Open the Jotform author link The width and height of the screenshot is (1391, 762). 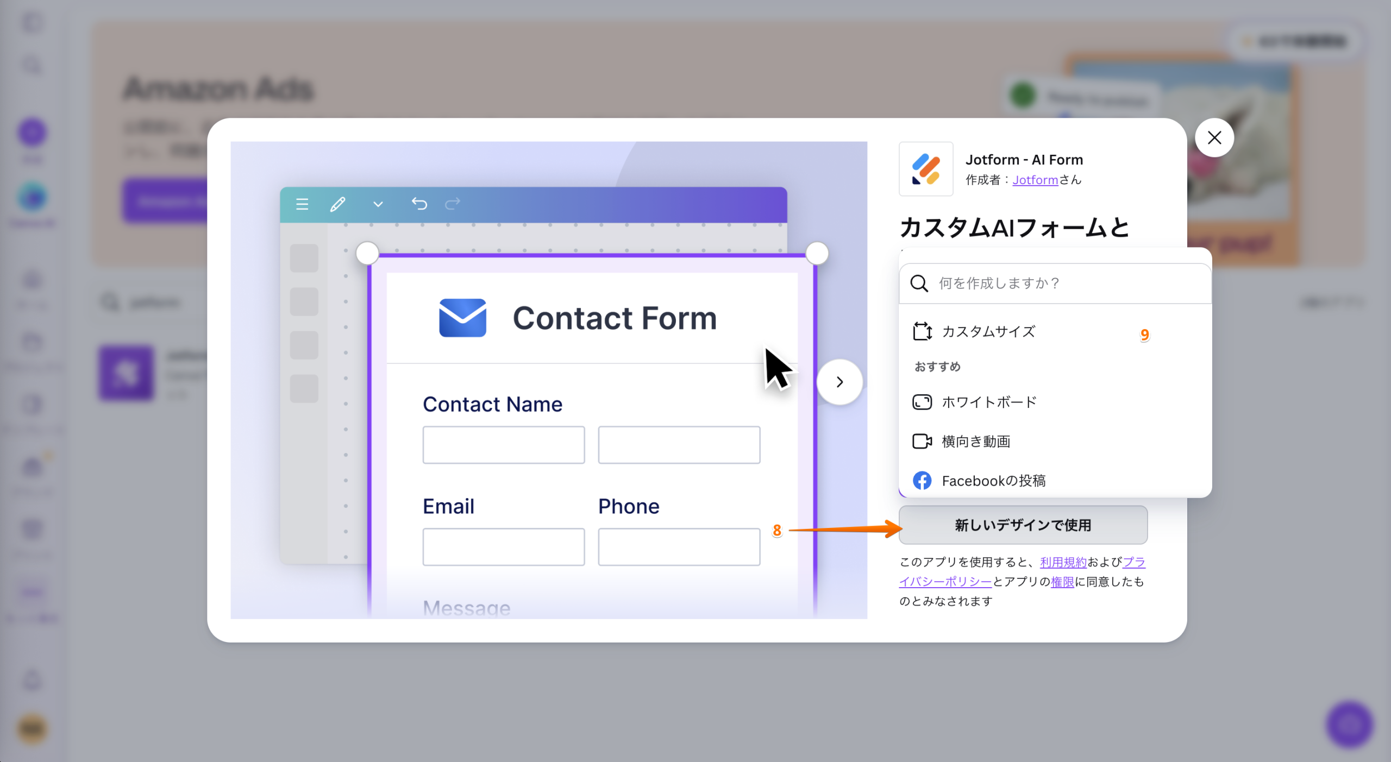(1035, 180)
